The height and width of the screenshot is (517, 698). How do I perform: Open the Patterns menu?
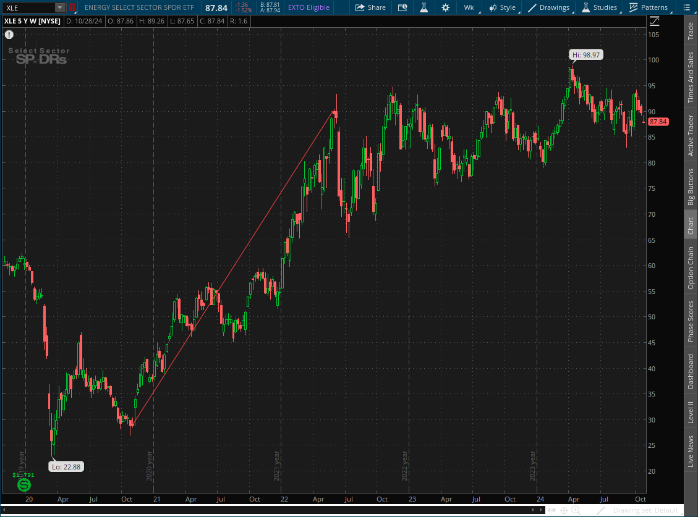point(649,7)
